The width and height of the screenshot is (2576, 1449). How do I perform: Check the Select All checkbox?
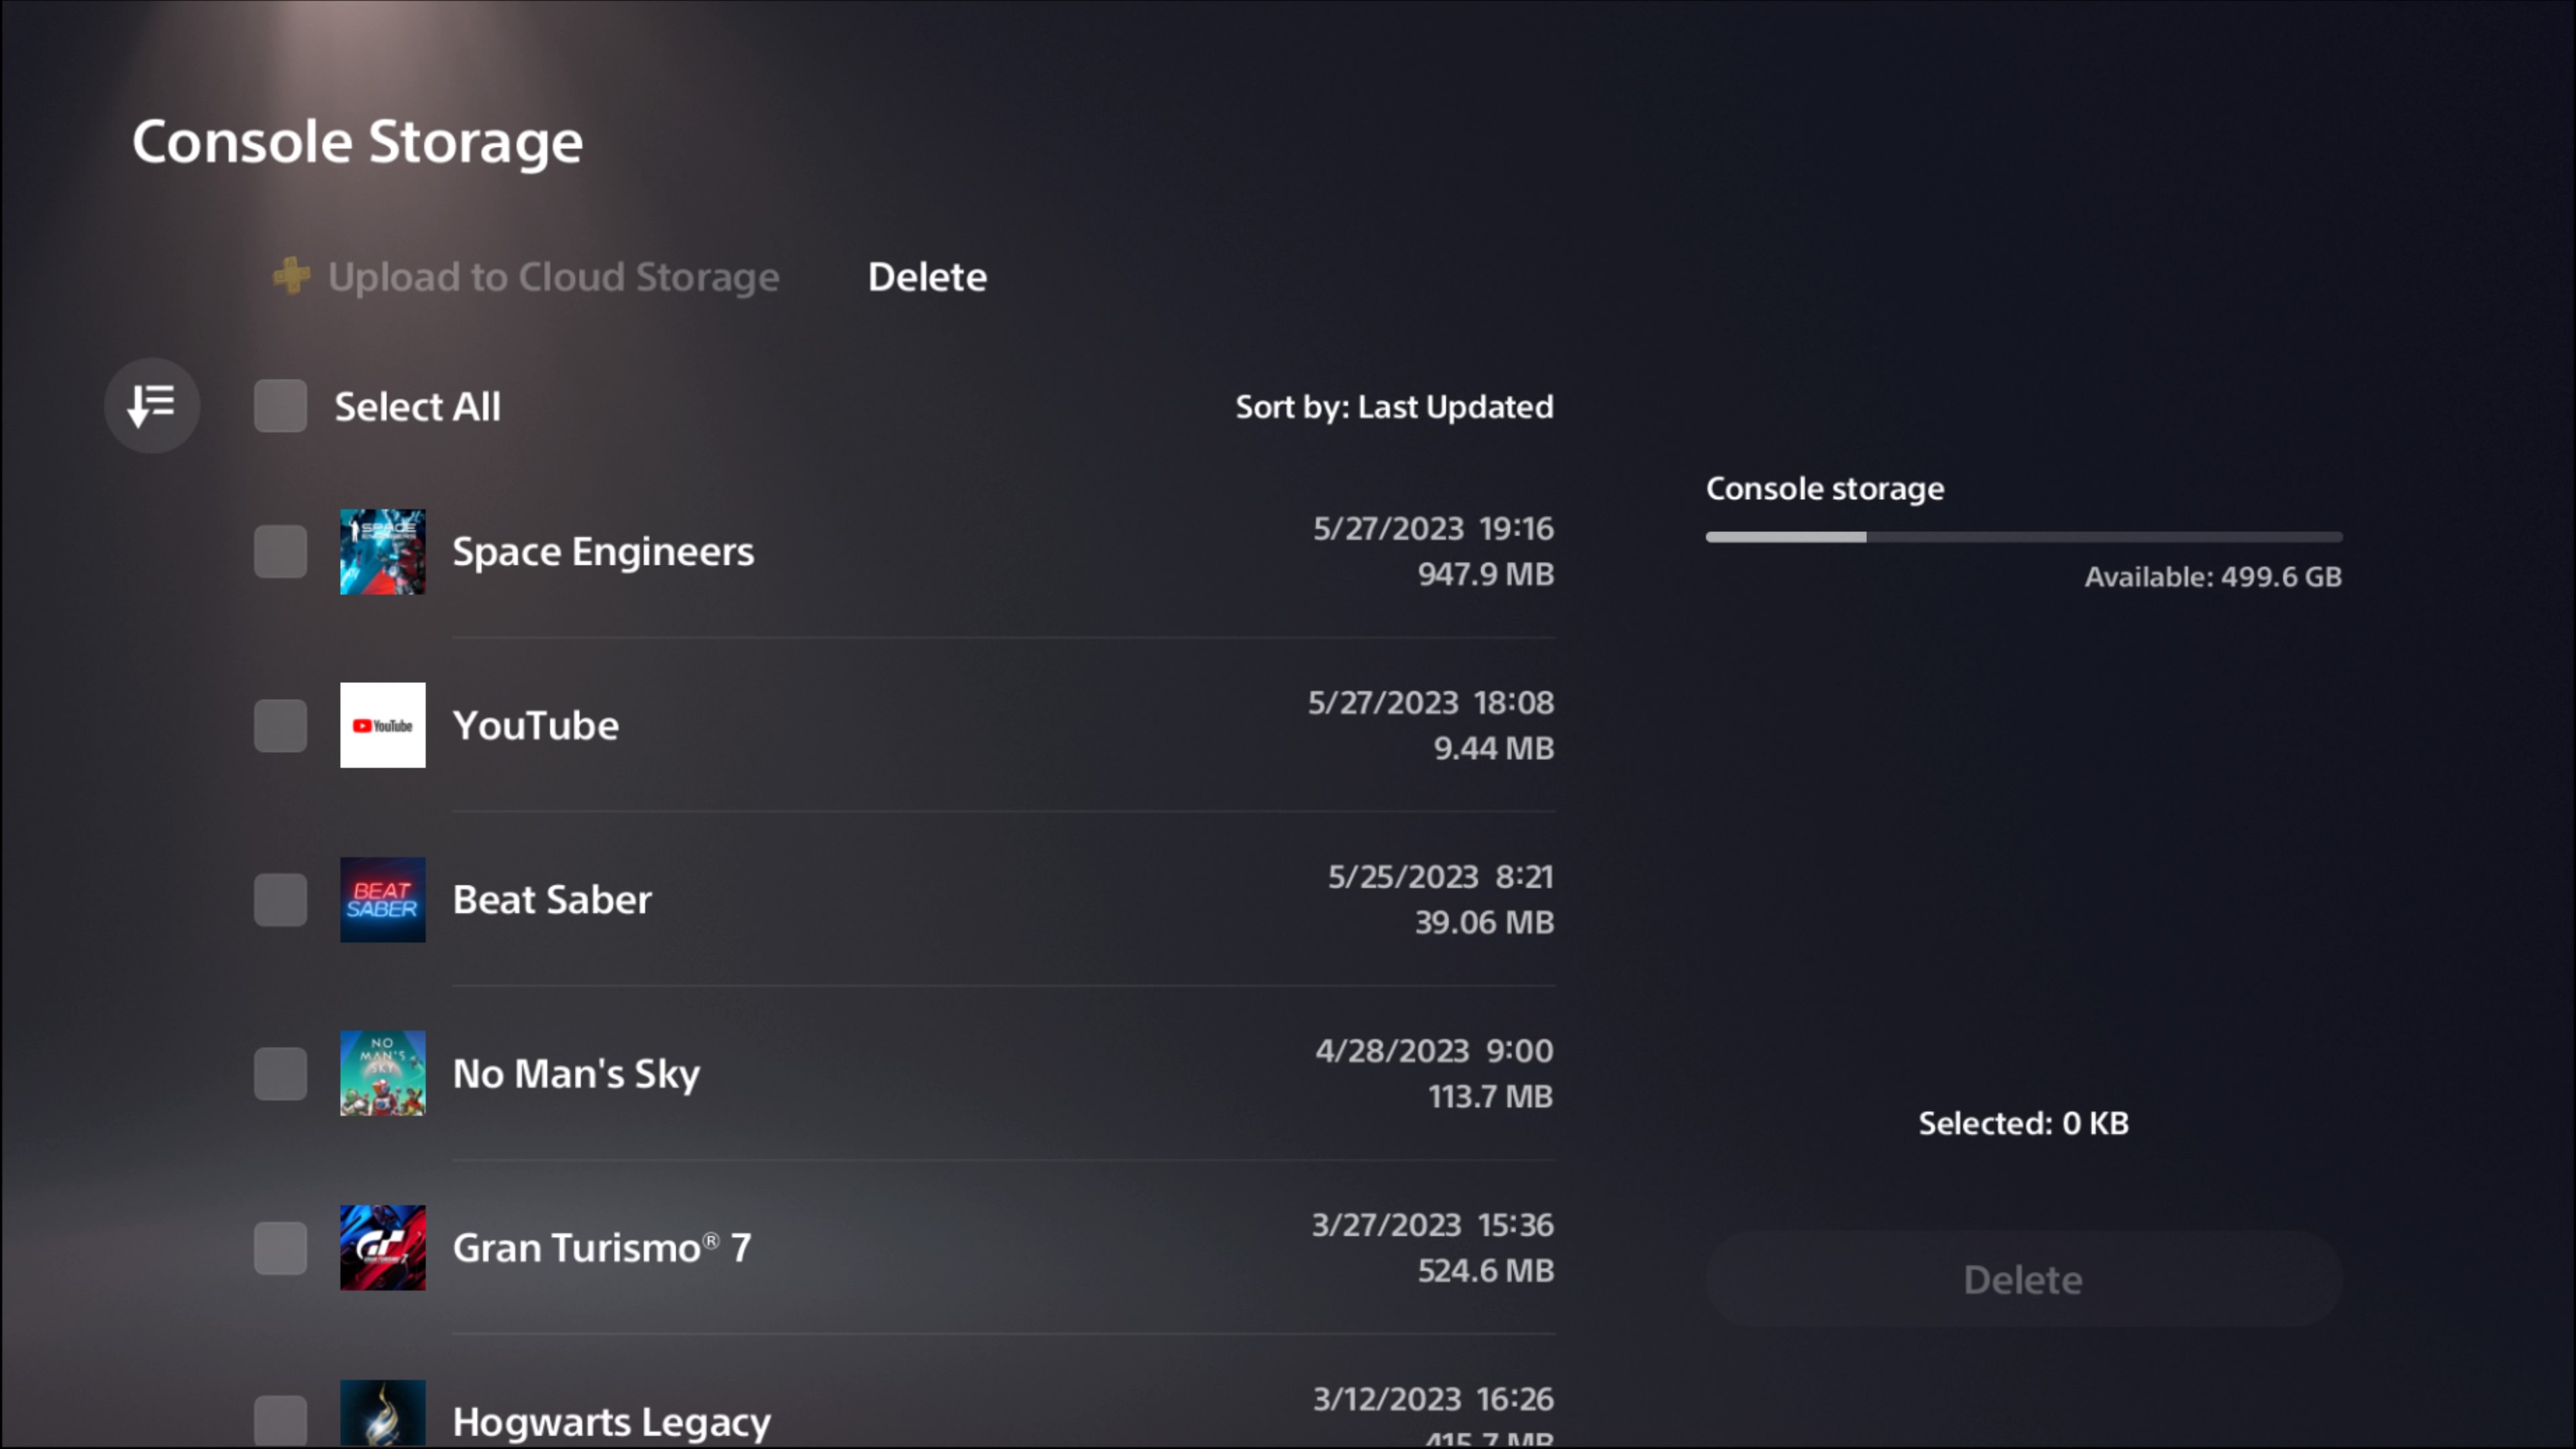[280, 406]
